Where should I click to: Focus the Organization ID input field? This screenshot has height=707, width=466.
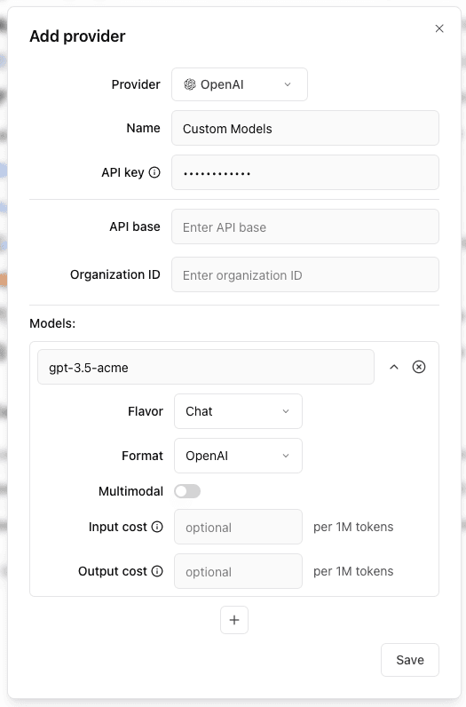(305, 274)
